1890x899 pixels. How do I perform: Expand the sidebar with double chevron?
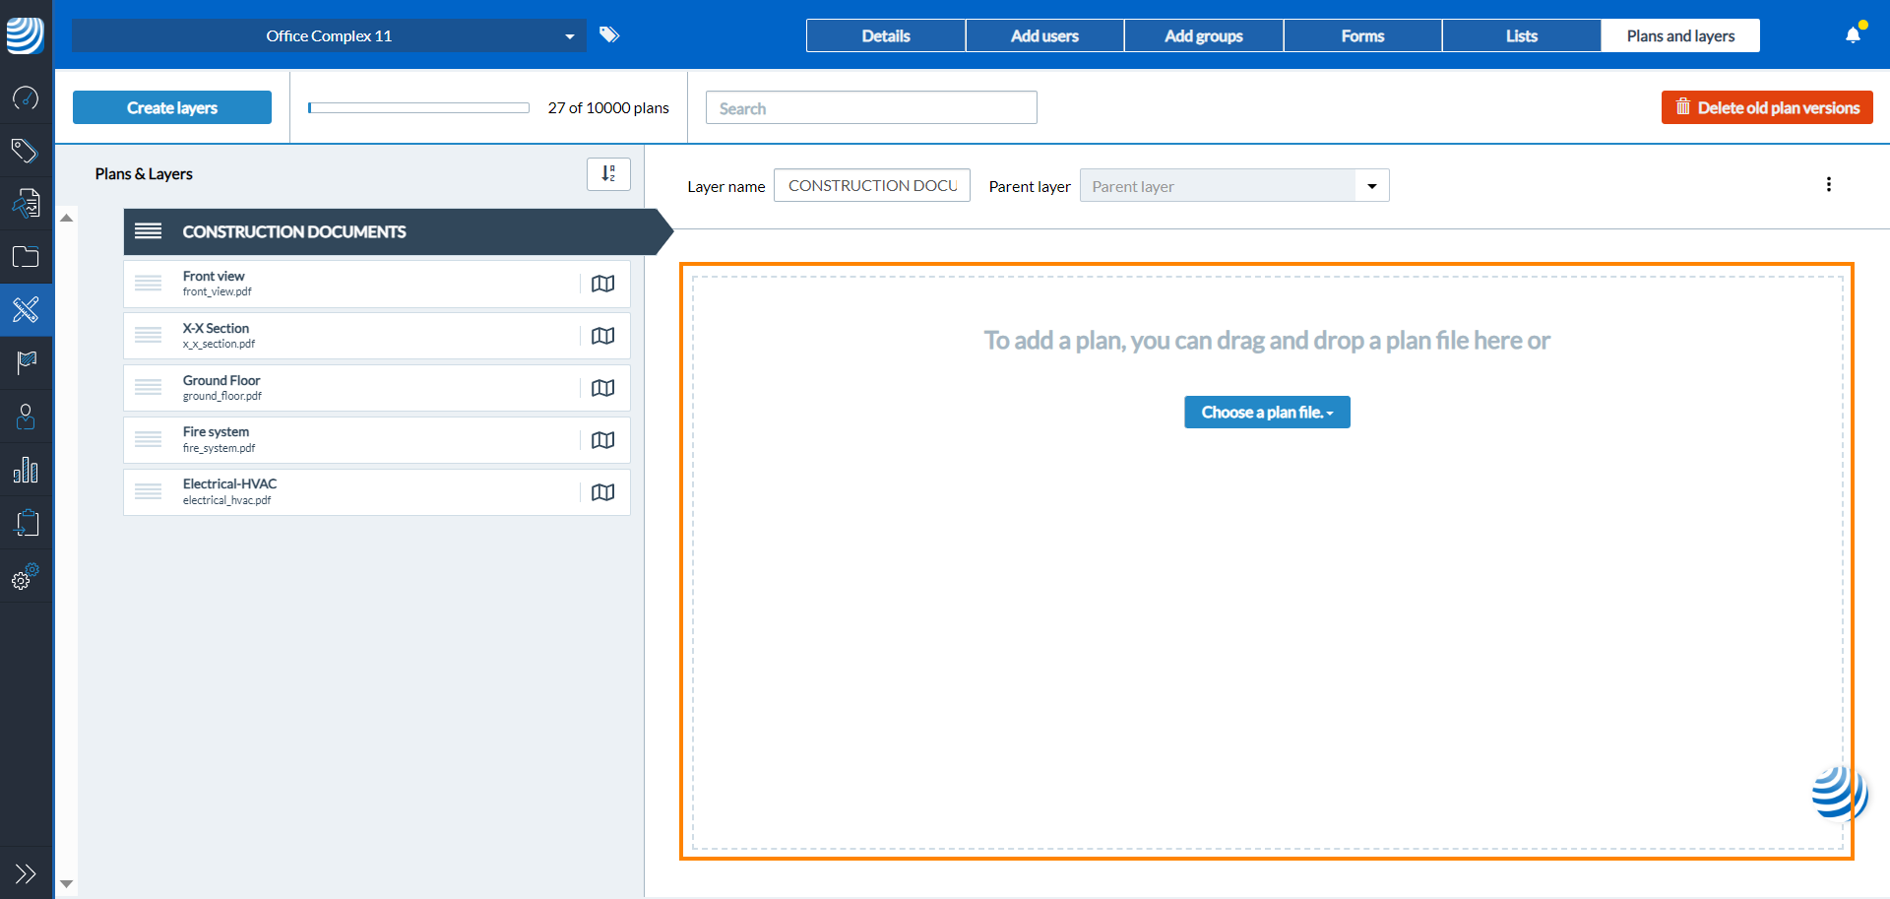(x=26, y=873)
